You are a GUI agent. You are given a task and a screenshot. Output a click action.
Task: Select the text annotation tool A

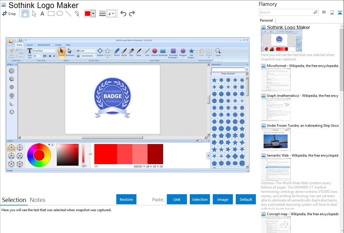click(x=42, y=14)
